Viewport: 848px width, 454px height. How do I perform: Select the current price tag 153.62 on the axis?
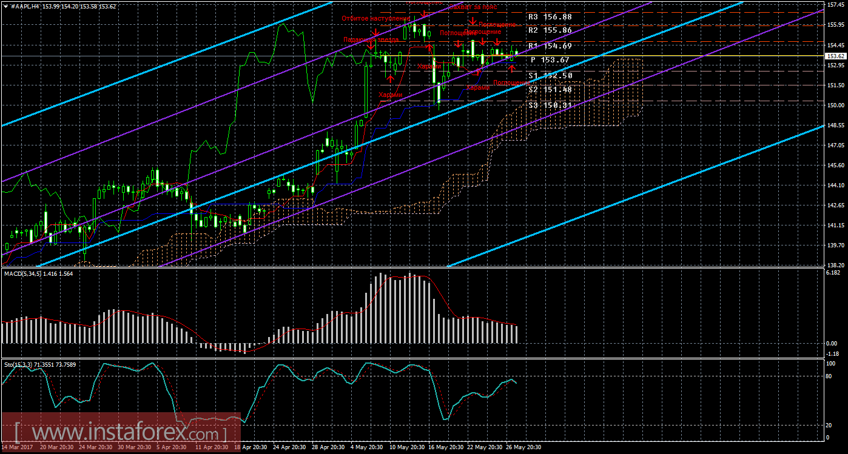point(835,56)
